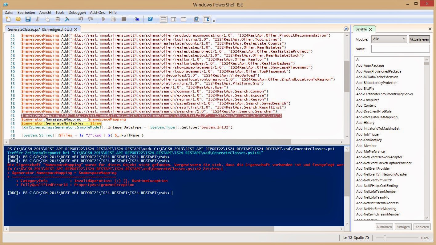Stop the running operation with the stop icon

click(123, 19)
